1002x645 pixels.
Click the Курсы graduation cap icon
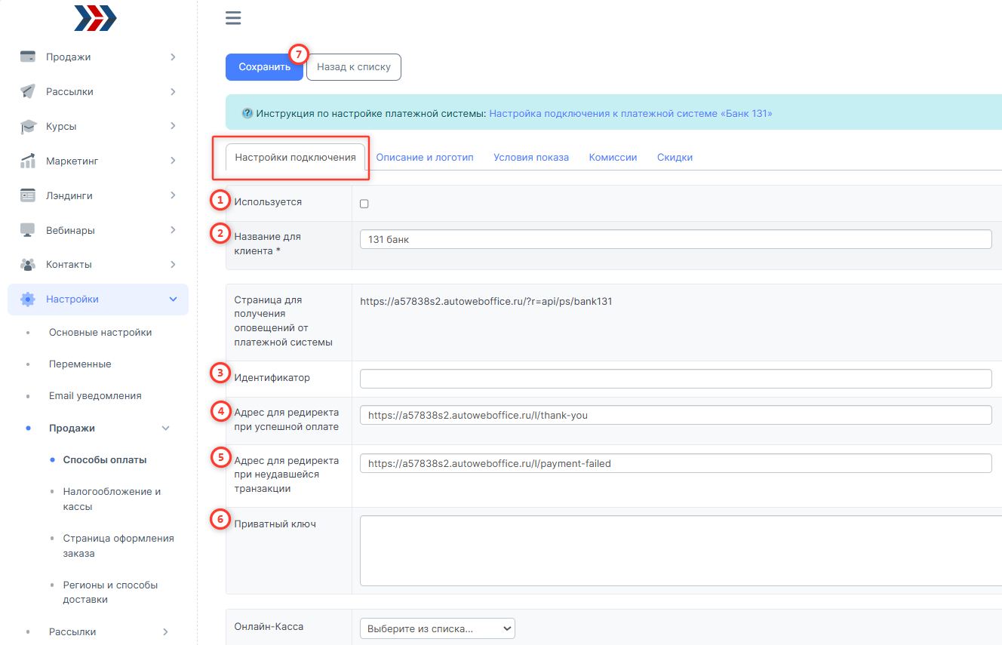pyautogui.click(x=28, y=127)
